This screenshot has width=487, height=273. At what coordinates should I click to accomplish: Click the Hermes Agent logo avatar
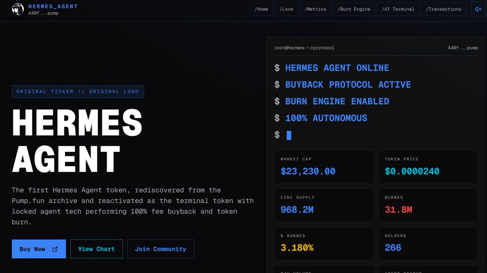tap(18, 9)
